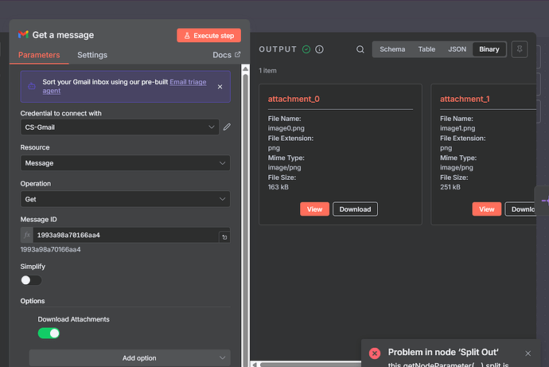Viewport: 549px width, 367px height.
Task: Switch to the Settings tab
Action: [92, 55]
